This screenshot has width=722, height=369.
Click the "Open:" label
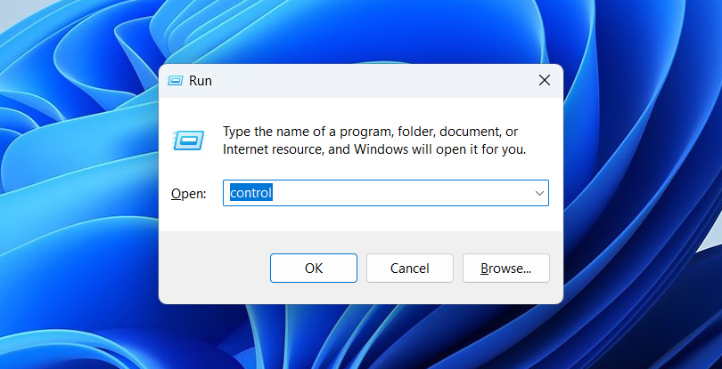tap(188, 194)
